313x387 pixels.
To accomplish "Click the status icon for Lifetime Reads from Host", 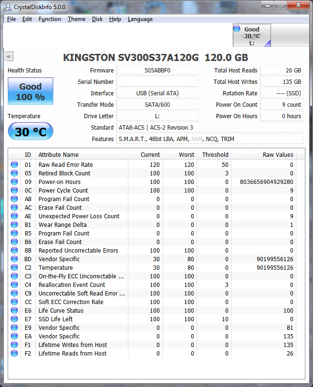I will [x=14, y=353].
